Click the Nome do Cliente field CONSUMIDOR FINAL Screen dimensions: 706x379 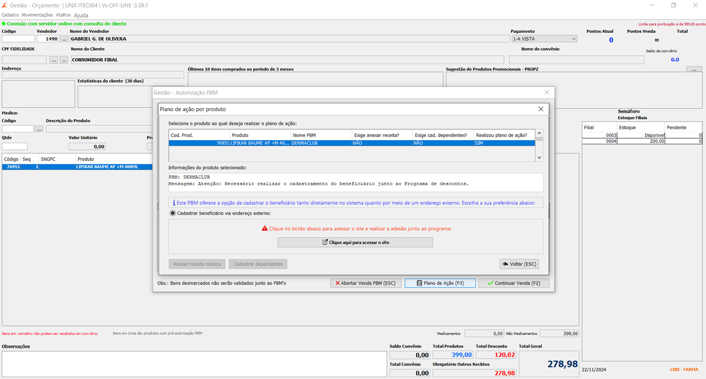point(287,60)
